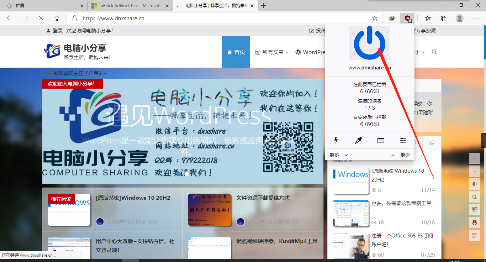Open 用户中心大改版 article title
The width and height of the screenshot is (486, 262).
point(135,246)
